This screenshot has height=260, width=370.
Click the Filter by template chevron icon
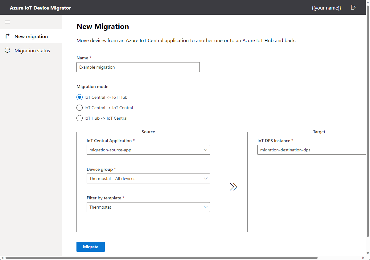pos(206,207)
